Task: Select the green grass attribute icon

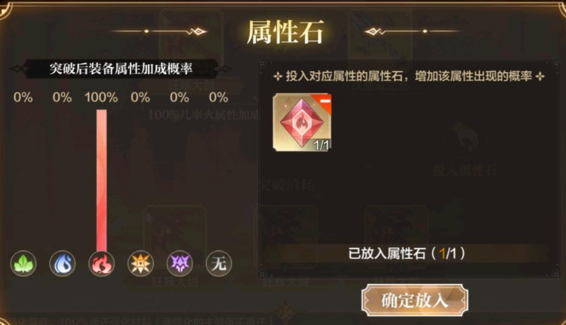Action: 23,264
